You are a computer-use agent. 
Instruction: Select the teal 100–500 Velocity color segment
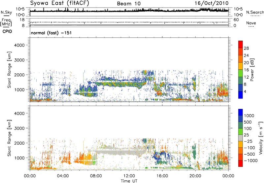241,125
